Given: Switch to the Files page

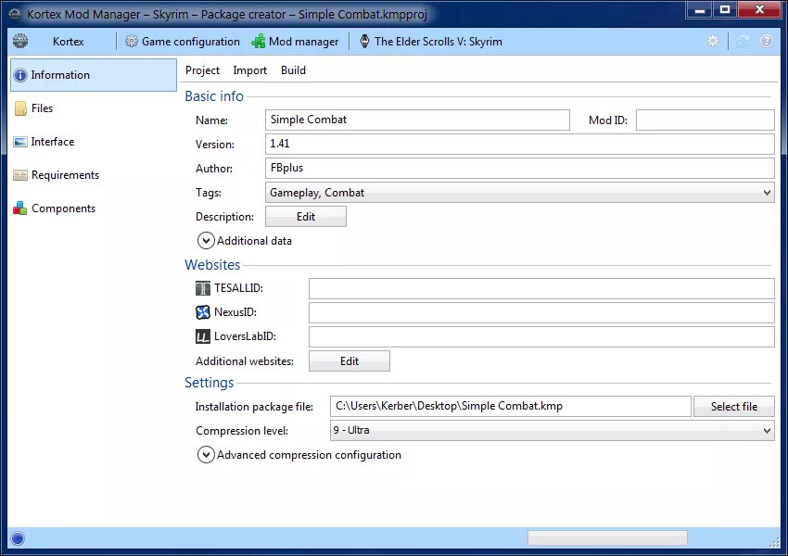Looking at the screenshot, I should [94, 108].
